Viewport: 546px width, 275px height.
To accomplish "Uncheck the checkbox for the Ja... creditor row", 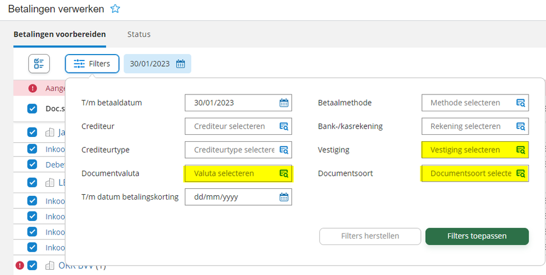I will [32, 132].
